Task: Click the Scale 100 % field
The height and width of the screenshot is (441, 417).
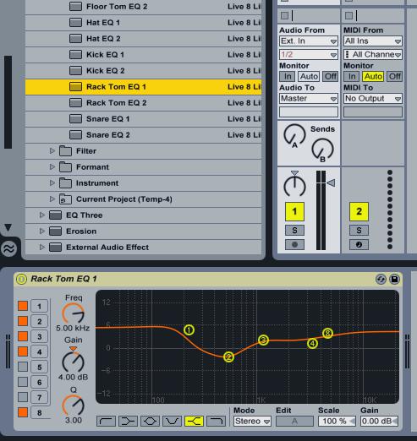Action: [337, 422]
